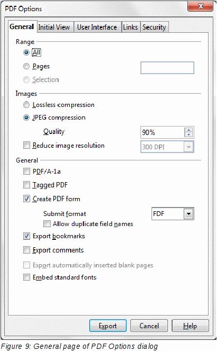Choose Lossless compression for images
The image size is (217, 351).
[x=26, y=105]
